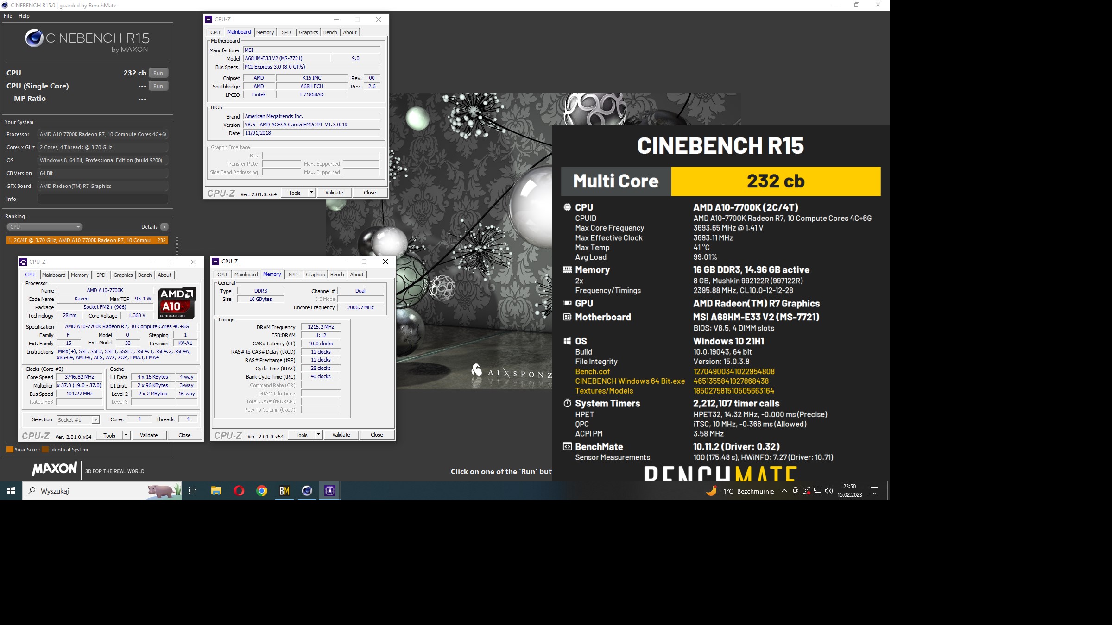Open About tab in the CPU-Z Memory window
Image resolution: width=1112 pixels, height=625 pixels.
[x=357, y=275]
